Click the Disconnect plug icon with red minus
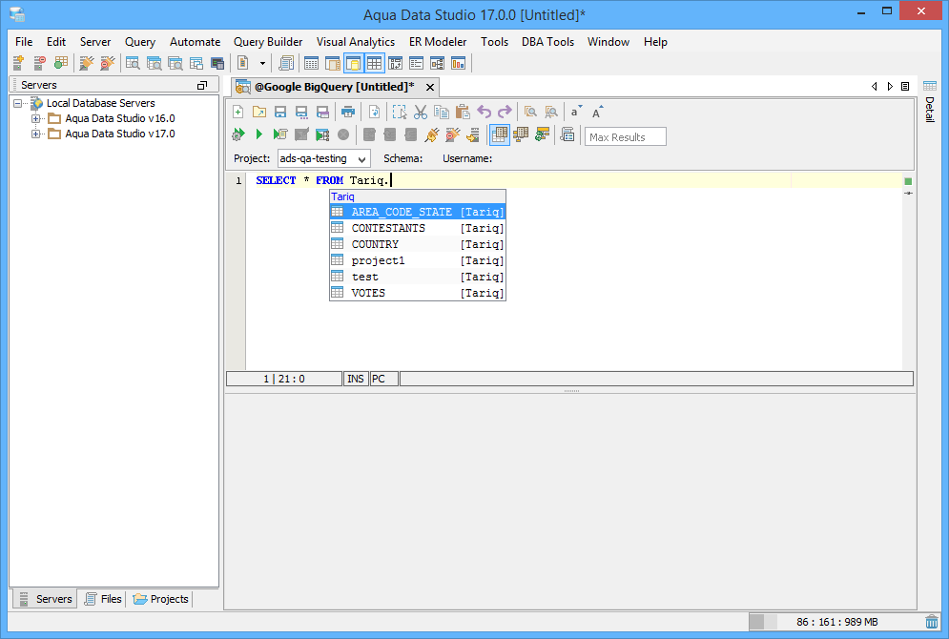Viewport: 949px width, 639px height. point(453,134)
